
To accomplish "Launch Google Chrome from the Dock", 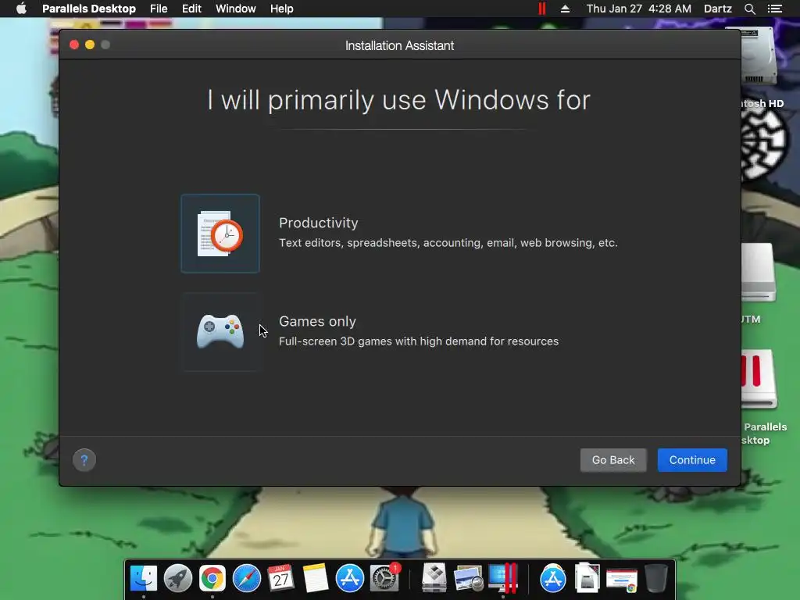I will click(x=212, y=578).
